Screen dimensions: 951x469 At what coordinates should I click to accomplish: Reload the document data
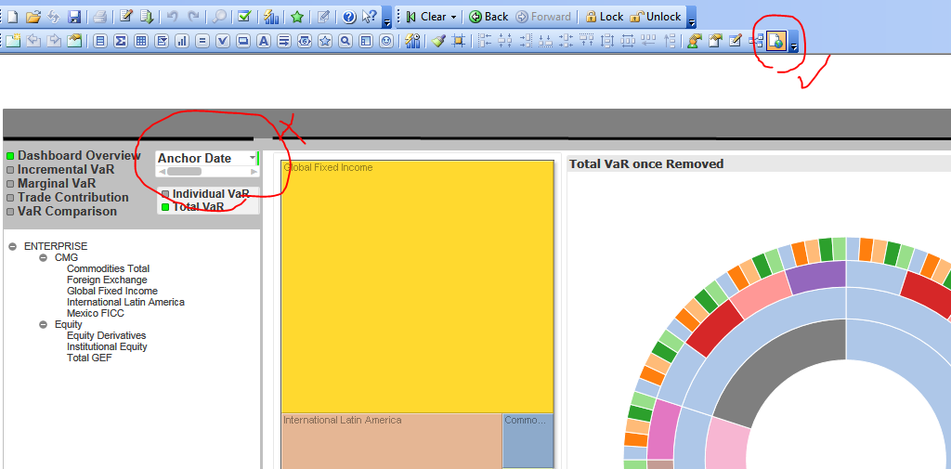(x=147, y=17)
